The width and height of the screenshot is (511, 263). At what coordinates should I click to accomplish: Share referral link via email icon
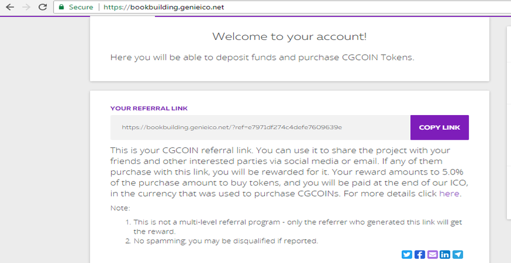[432, 254]
